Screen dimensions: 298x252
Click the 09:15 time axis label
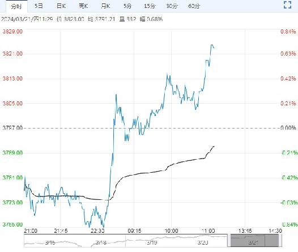pyautogui.click(x=134, y=231)
